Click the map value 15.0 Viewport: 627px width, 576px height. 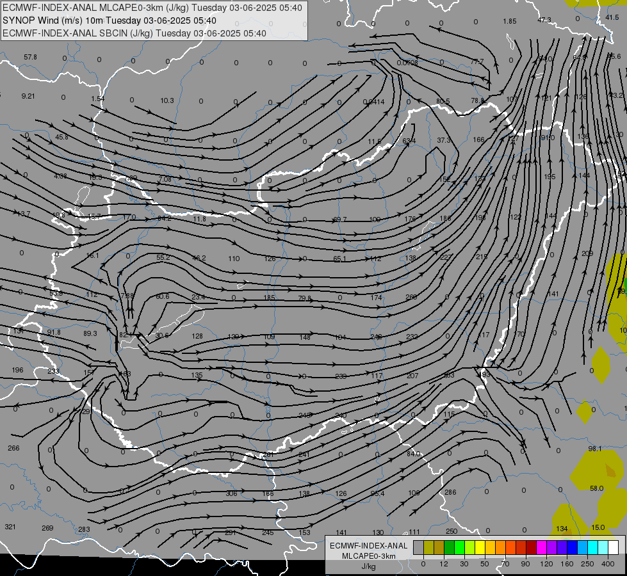598,527
